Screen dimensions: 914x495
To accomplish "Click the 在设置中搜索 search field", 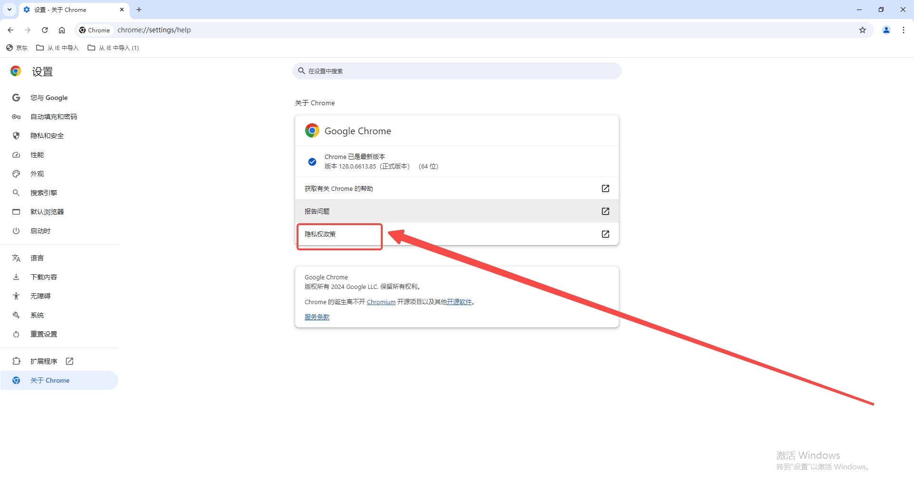I will tap(457, 71).
